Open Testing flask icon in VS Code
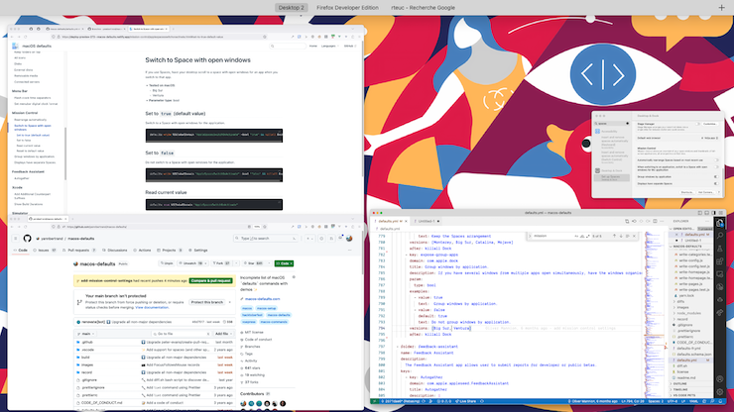Image resolution: width=734 pixels, height=412 pixels. coord(720,249)
